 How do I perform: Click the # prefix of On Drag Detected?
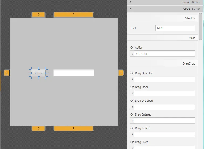pos(132,79)
